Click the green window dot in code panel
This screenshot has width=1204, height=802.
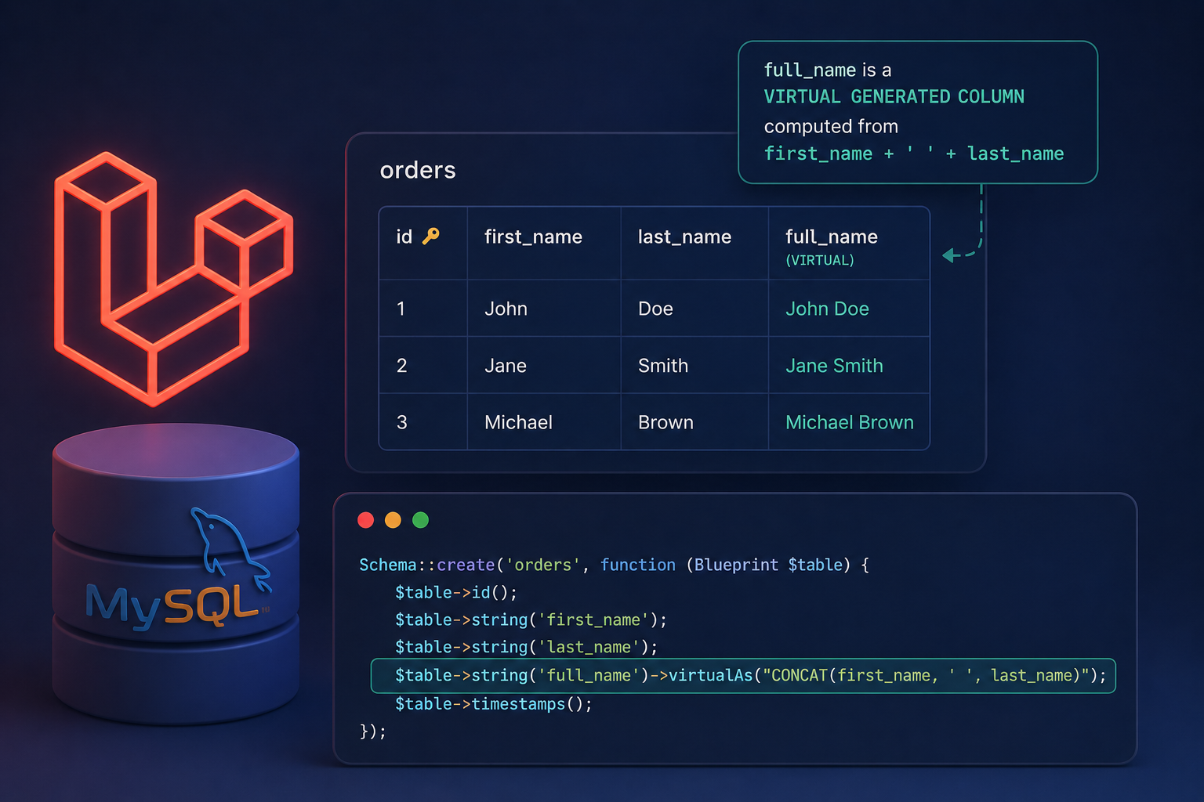click(421, 520)
